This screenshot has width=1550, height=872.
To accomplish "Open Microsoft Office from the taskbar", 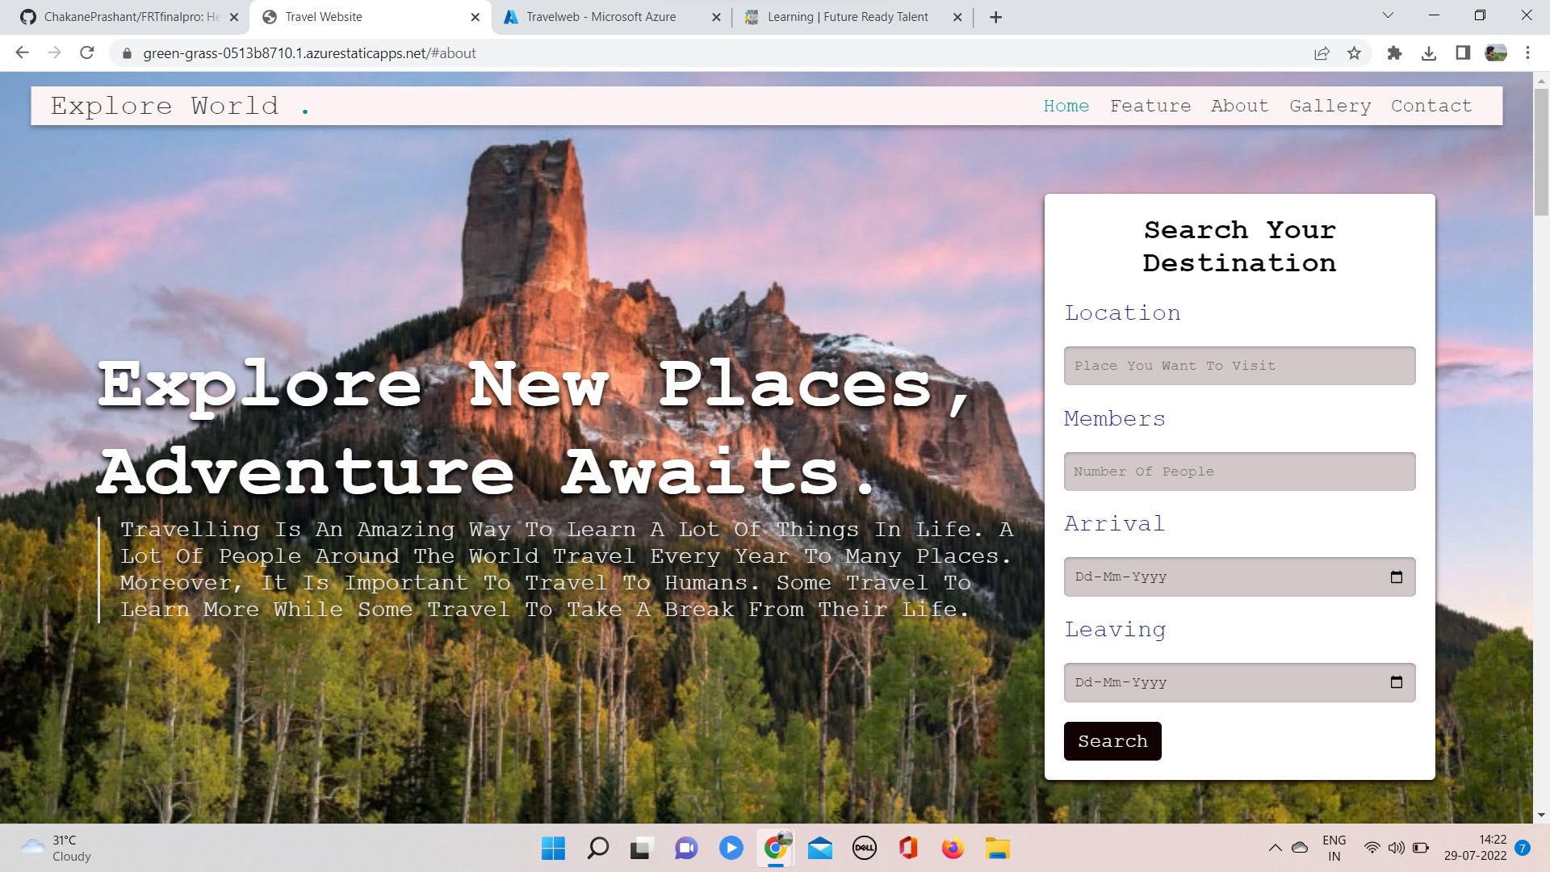I will point(908,849).
